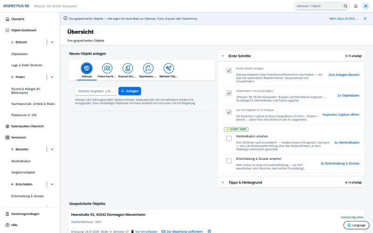Click the 0 / 4 erledigt progress text

click(x=353, y=182)
